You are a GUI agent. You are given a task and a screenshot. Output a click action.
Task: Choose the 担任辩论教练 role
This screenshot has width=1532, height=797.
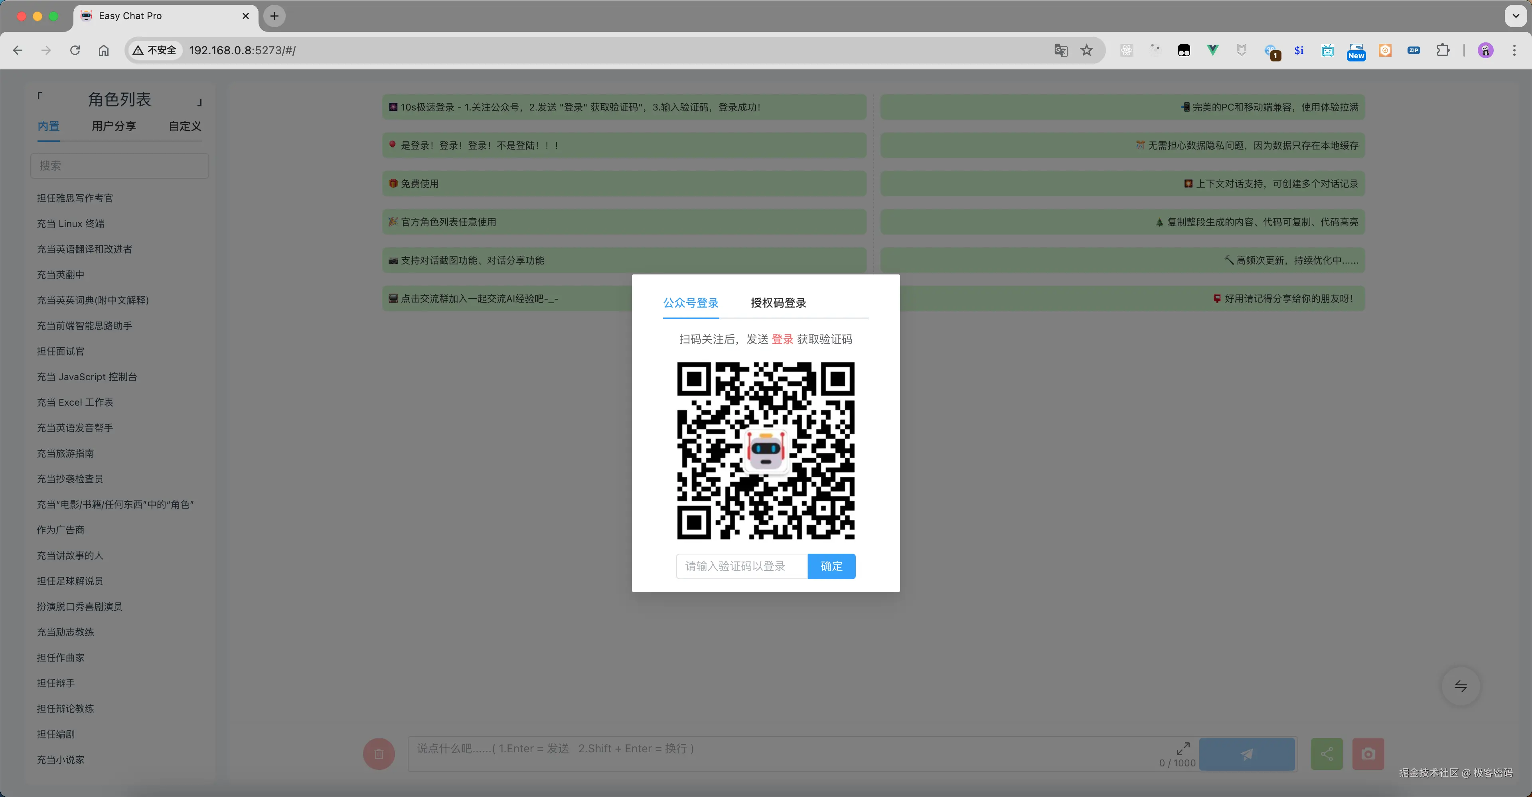click(x=65, y=709)
